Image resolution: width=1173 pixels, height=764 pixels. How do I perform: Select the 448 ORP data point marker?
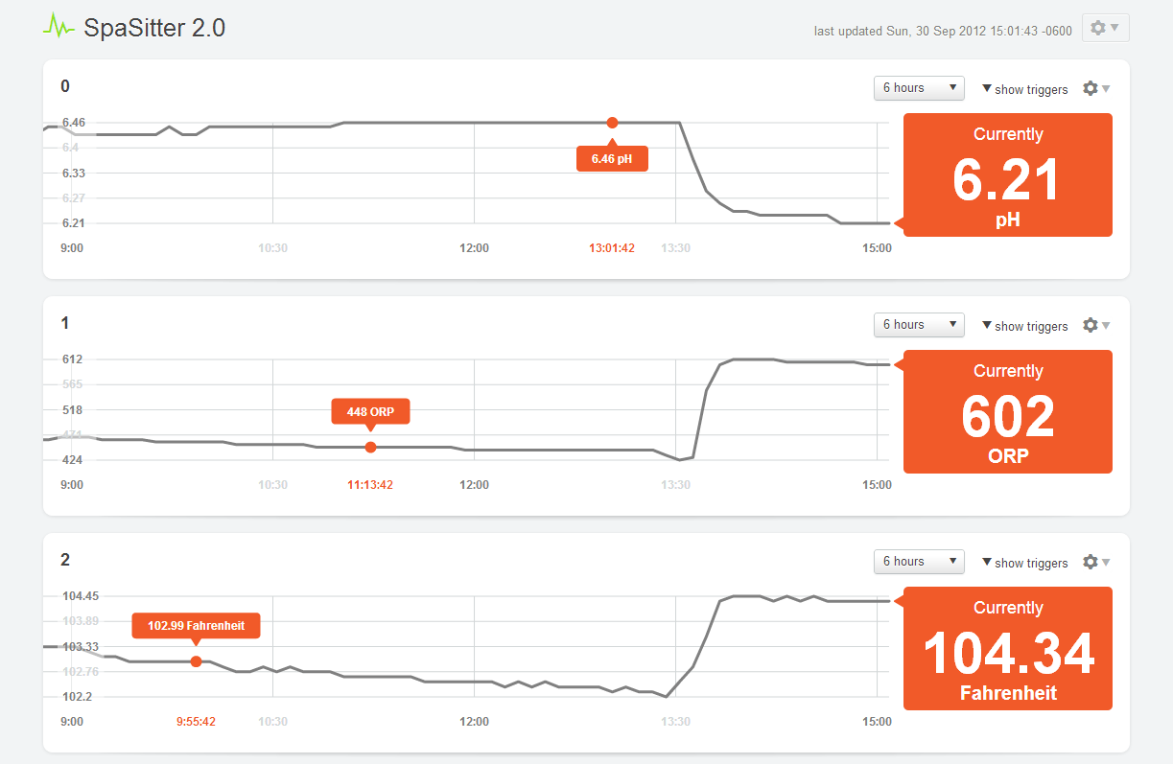click(370, 447)
